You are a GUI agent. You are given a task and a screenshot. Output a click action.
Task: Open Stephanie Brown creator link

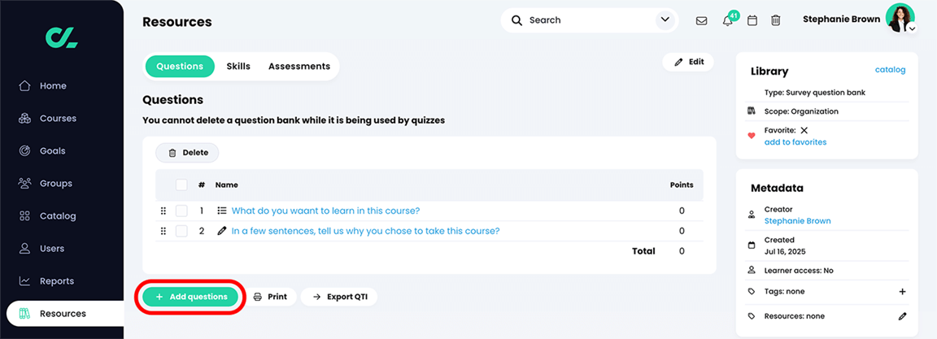[797, 221]
